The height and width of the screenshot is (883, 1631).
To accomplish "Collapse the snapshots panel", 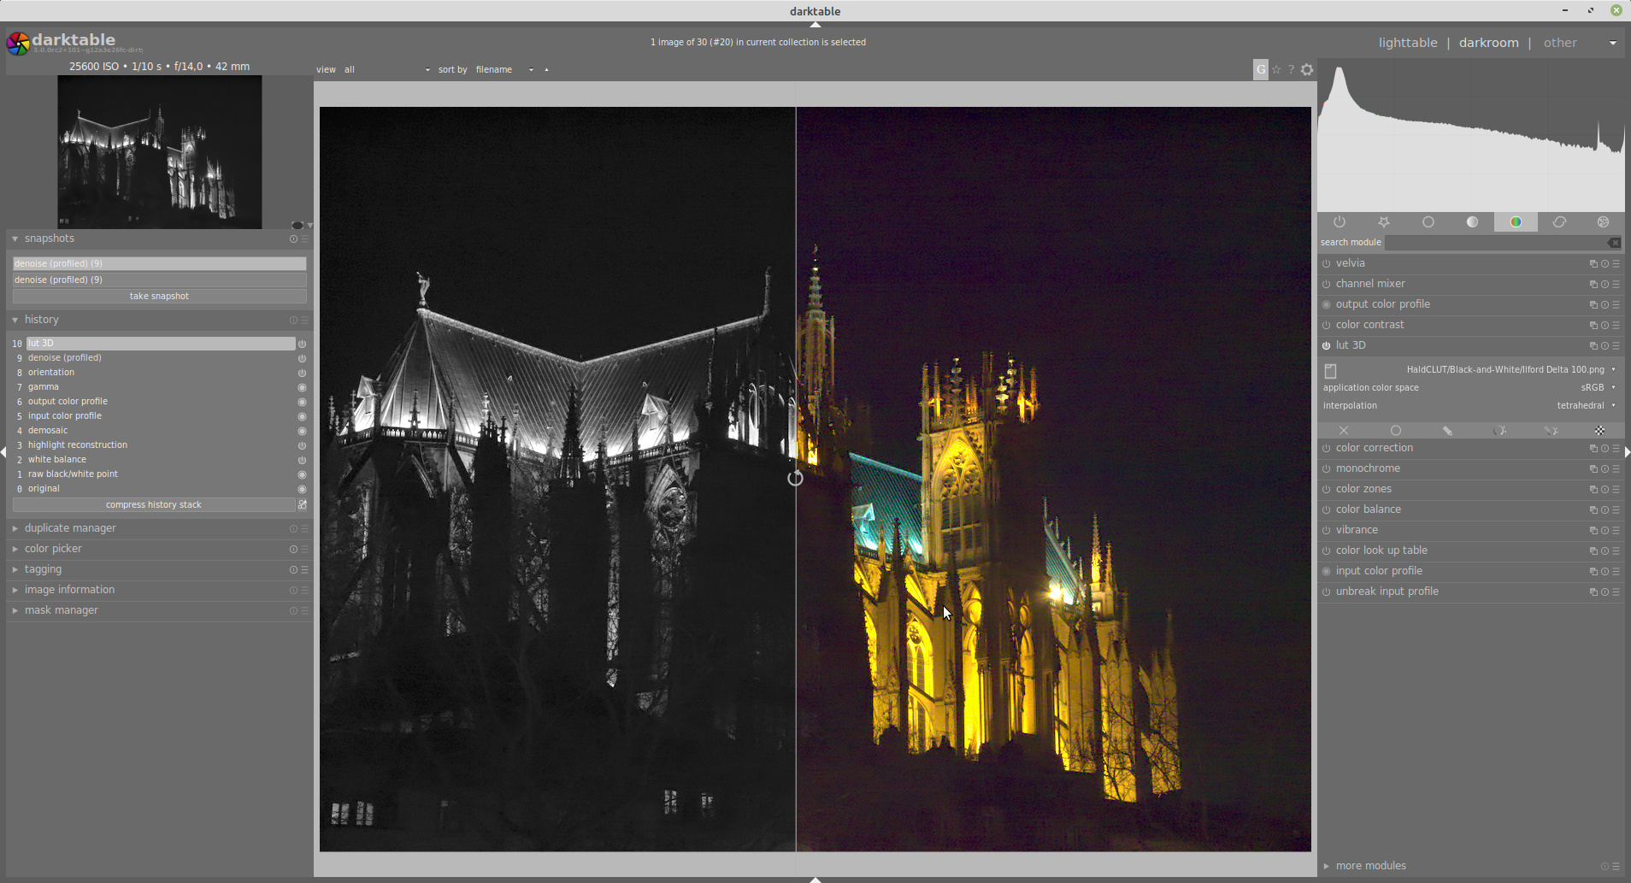I will coord(15,239).
